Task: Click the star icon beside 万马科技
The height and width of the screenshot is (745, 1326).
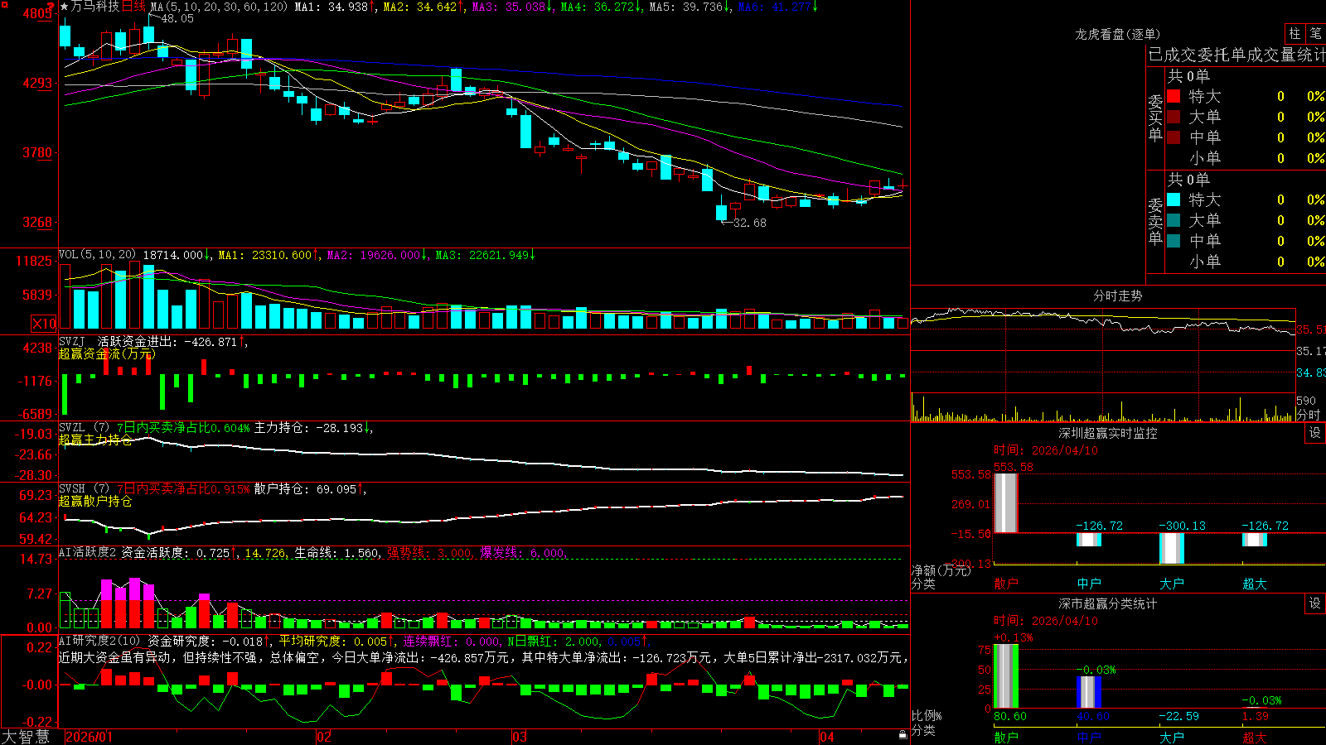Action: tap(65, 7)
